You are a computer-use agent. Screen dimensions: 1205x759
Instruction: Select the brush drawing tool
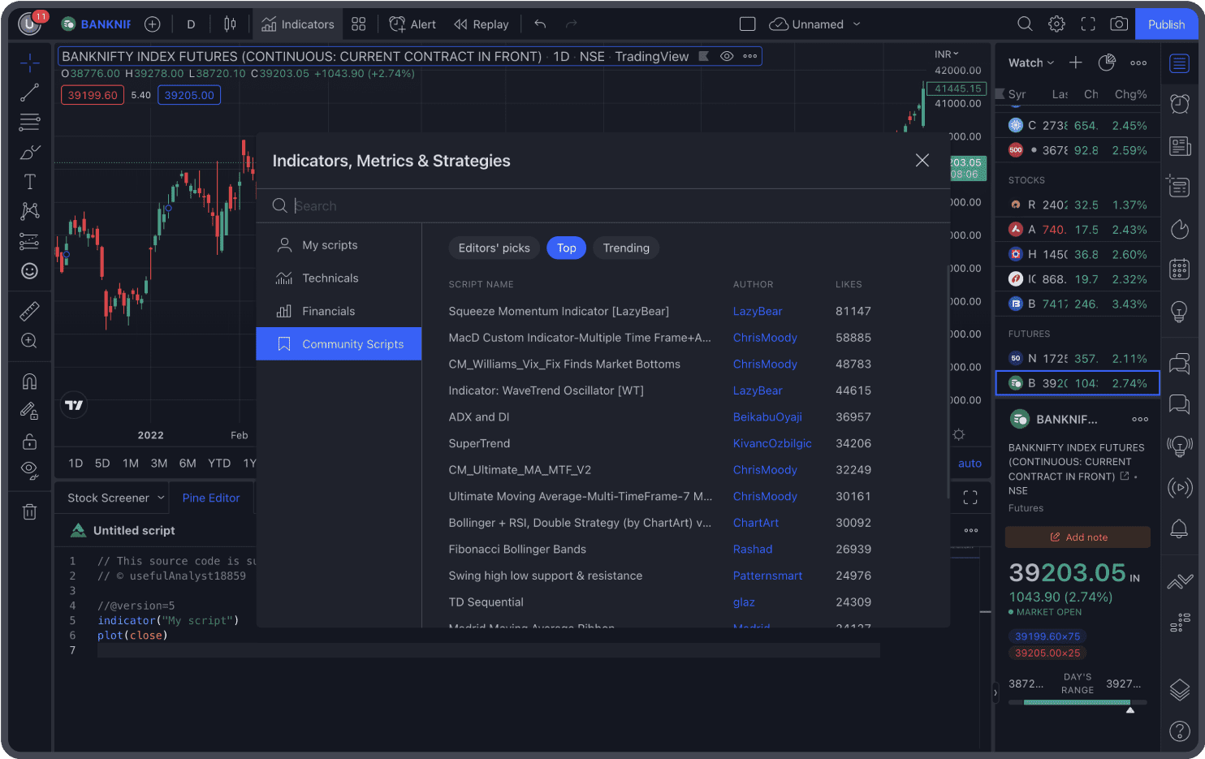tap(29, 152)
